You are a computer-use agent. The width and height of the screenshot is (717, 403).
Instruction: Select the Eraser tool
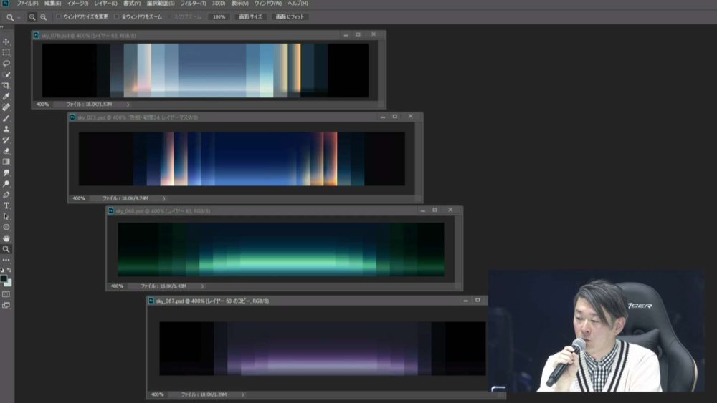(x=6, y=151)
